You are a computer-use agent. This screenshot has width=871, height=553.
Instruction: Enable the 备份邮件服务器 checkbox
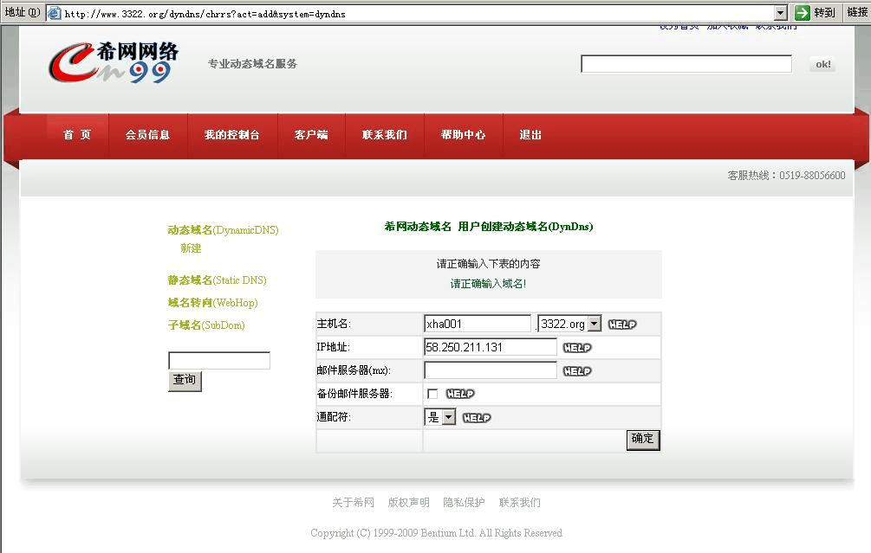tap(432, 394)
